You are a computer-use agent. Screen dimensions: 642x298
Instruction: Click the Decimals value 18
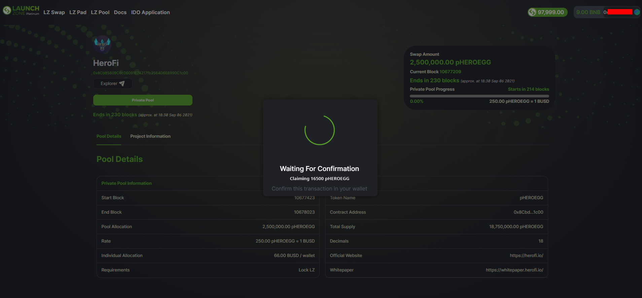tap(541, 241)
